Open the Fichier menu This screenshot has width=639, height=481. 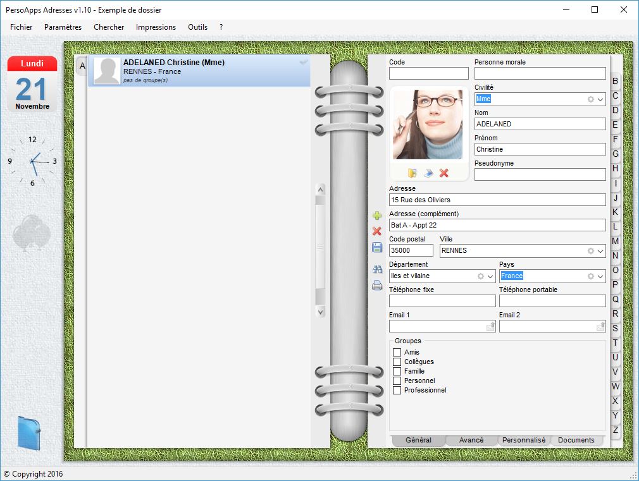[x=21, y=27]
